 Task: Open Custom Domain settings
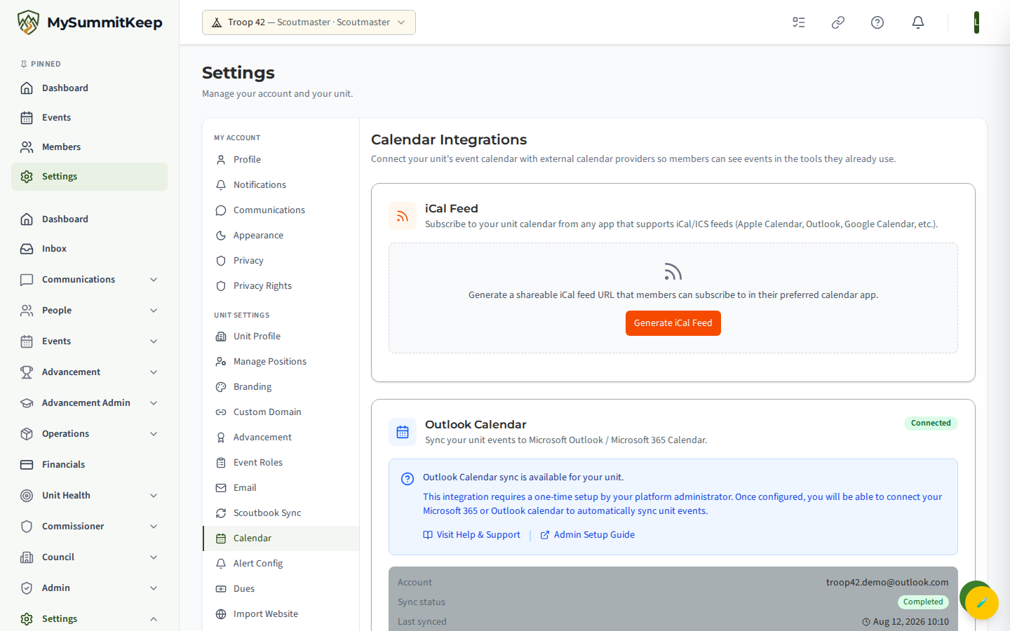pyautogui.click(x=281, y=412)
